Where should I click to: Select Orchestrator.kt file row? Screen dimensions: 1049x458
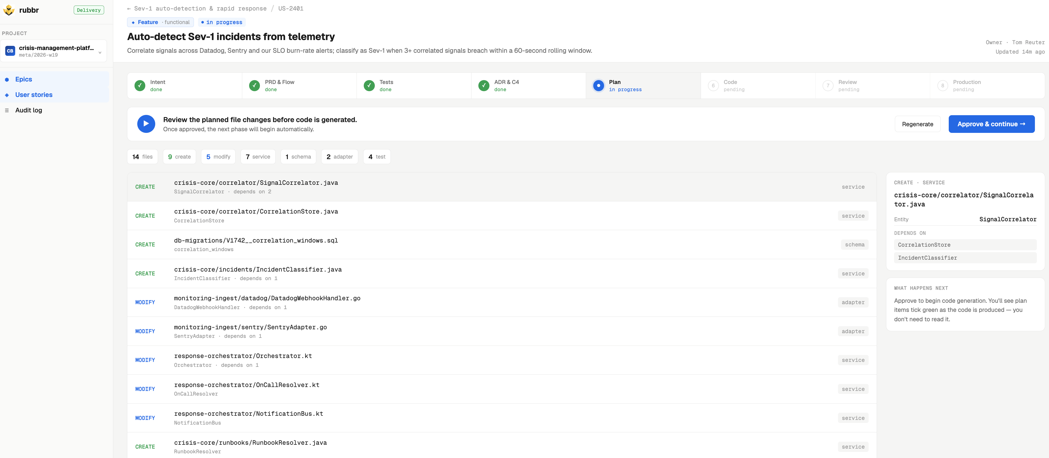coord(502,360)
